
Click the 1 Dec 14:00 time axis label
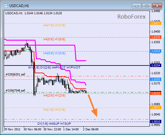[x=71, y=129]
